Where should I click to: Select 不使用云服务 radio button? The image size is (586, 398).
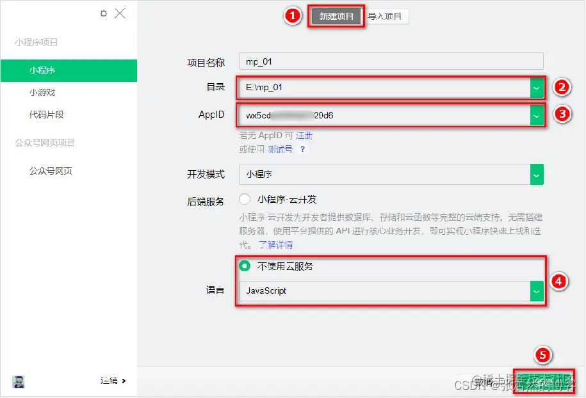coord(245,266)
